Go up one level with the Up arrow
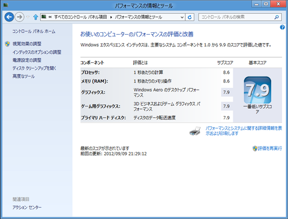The image size is (288, 219). coord(35,17)
